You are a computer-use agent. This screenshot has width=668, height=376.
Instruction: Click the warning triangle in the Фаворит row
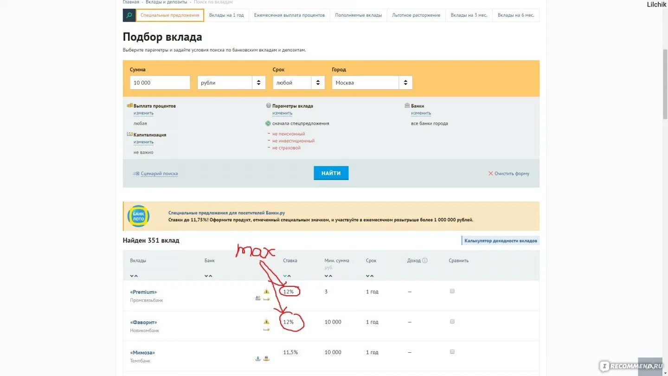[266, 321]
